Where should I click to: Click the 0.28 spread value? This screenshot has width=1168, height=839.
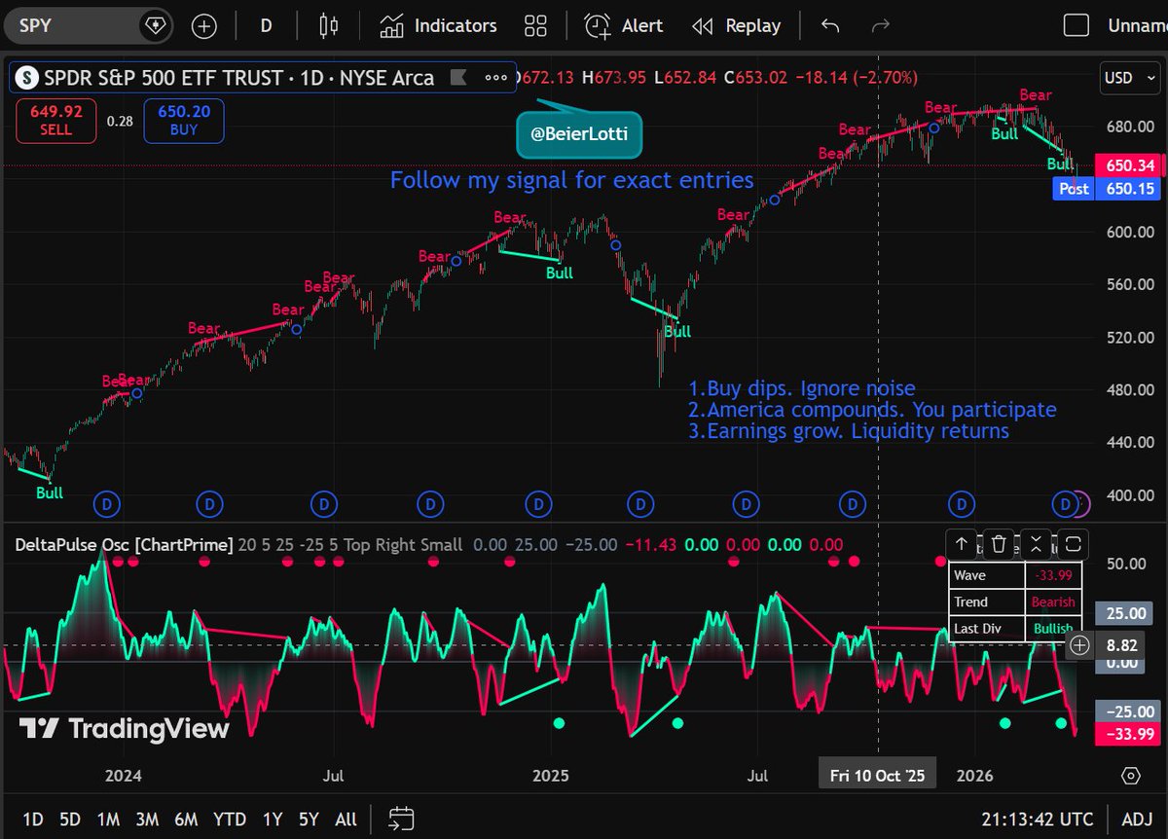point(120,121)
